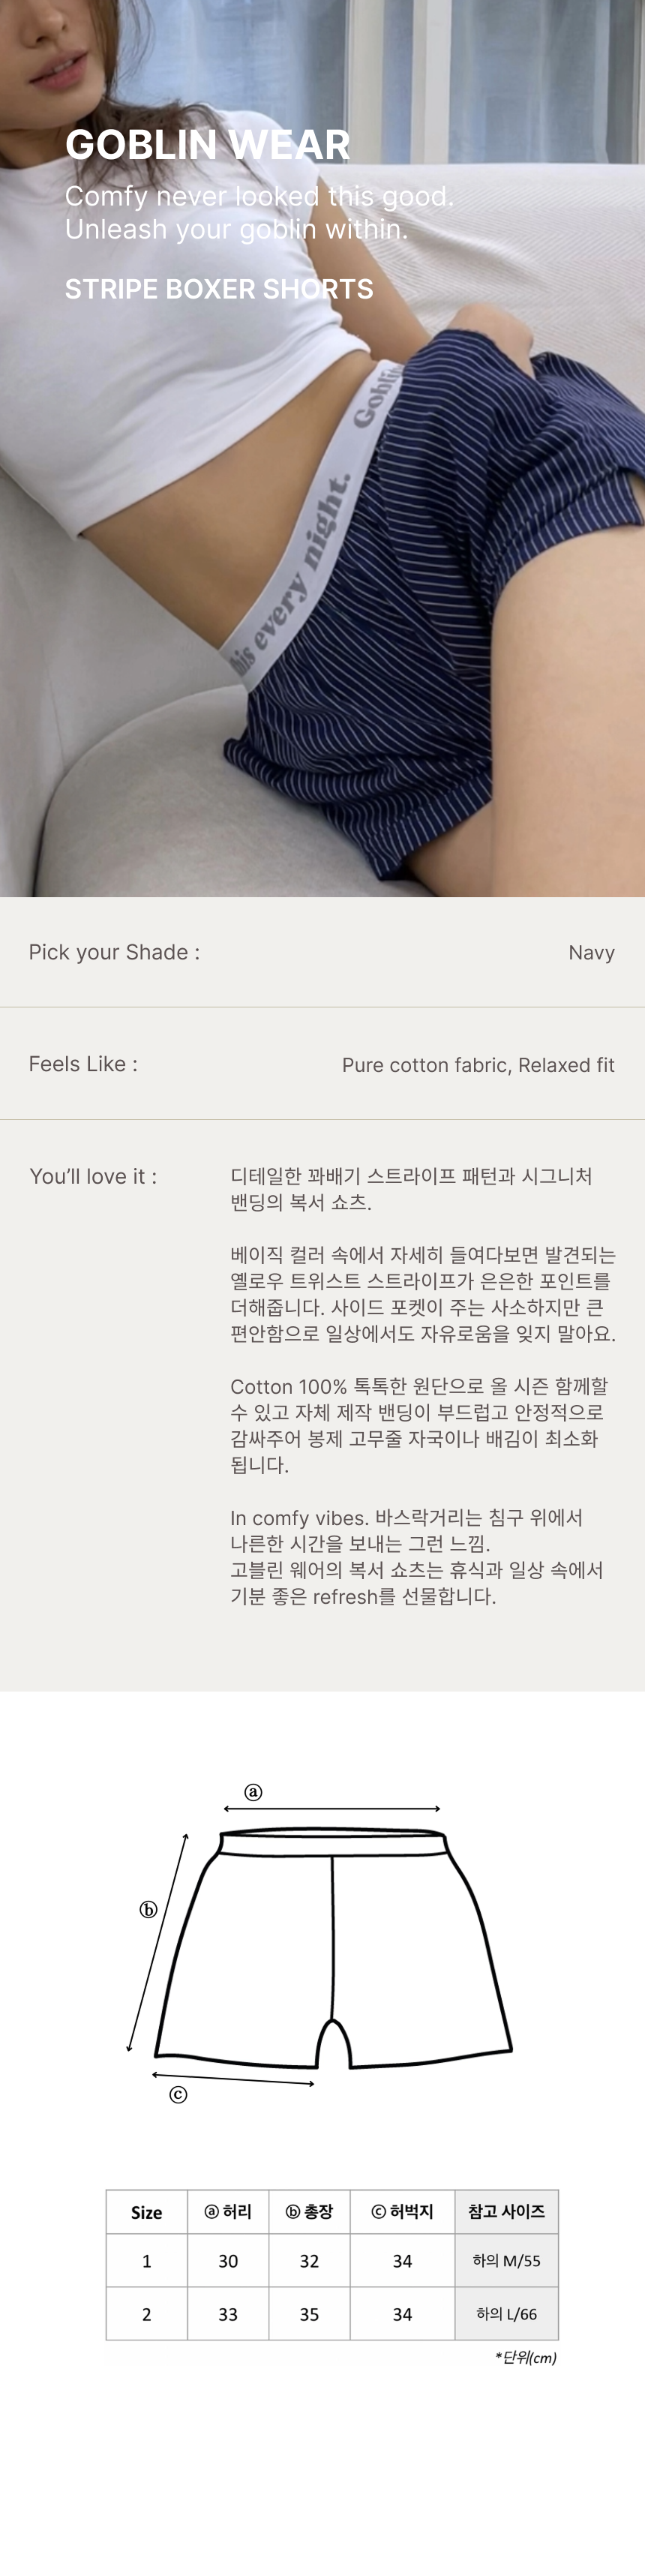Click the "ⓐ 허리" table column header
The height and width of the screenshot is (2576, 645).
(228, 2211)
